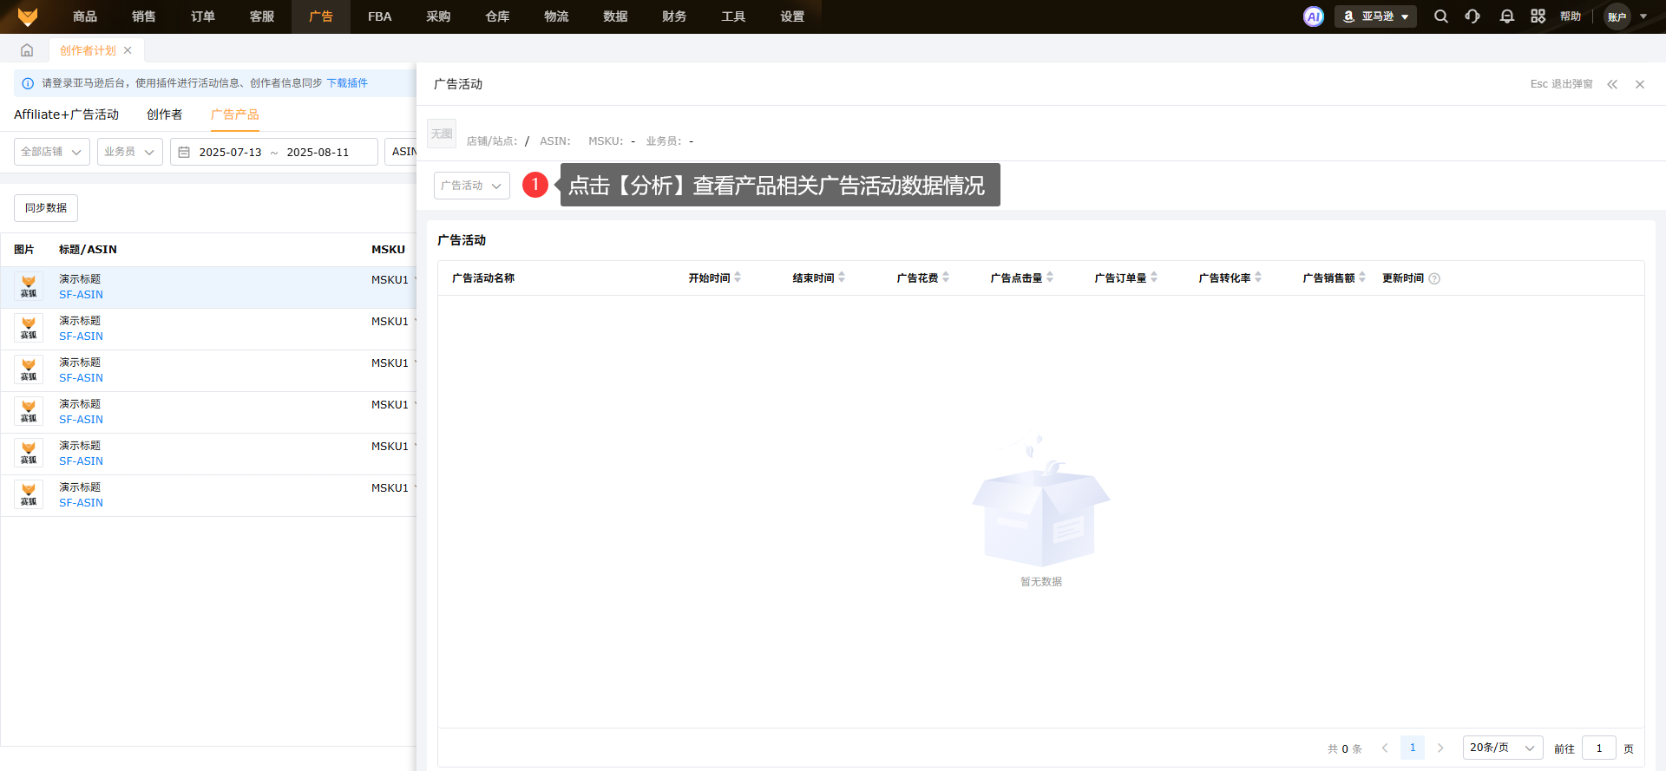Image resolution: width=1666 pixels, height=771 pixels.
Task: Close the 广告活动 drawer panel
Action: pyautogui.click(x=1640, y=84)
